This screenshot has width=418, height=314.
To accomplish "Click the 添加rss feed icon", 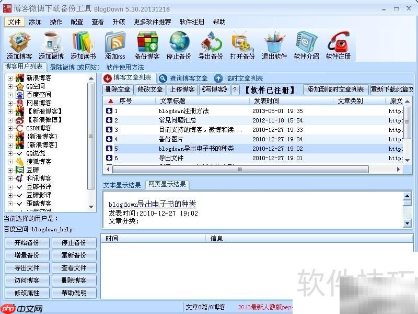I will click(116, 42).
